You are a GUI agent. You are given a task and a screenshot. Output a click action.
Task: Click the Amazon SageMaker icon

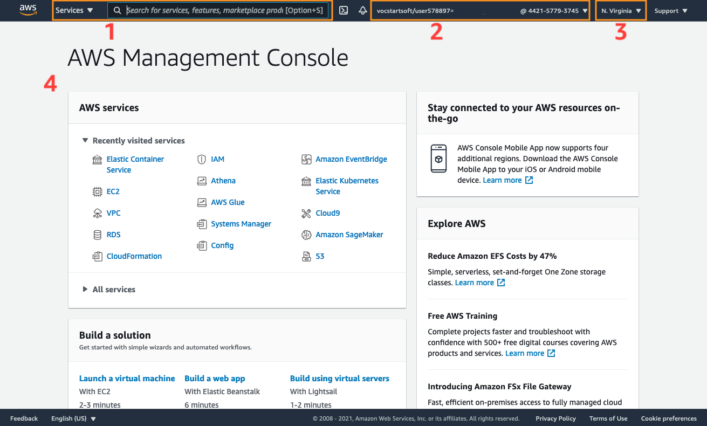pyautogui.click(x=306, y=235)
